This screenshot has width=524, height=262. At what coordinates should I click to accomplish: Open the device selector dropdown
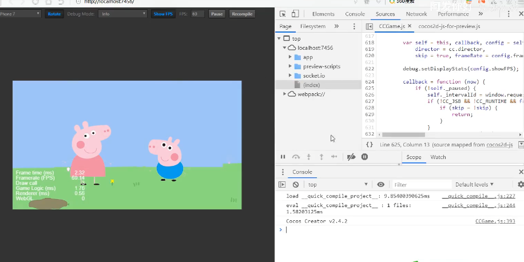click(x=19, y=14)
